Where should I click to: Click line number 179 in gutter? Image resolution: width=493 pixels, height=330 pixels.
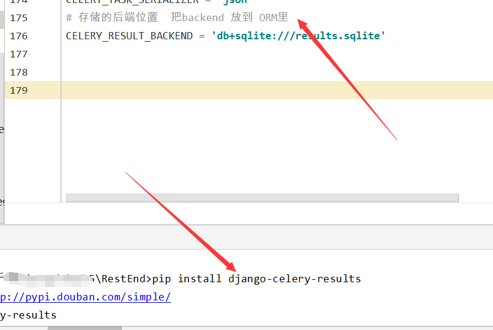pos(19,91)
